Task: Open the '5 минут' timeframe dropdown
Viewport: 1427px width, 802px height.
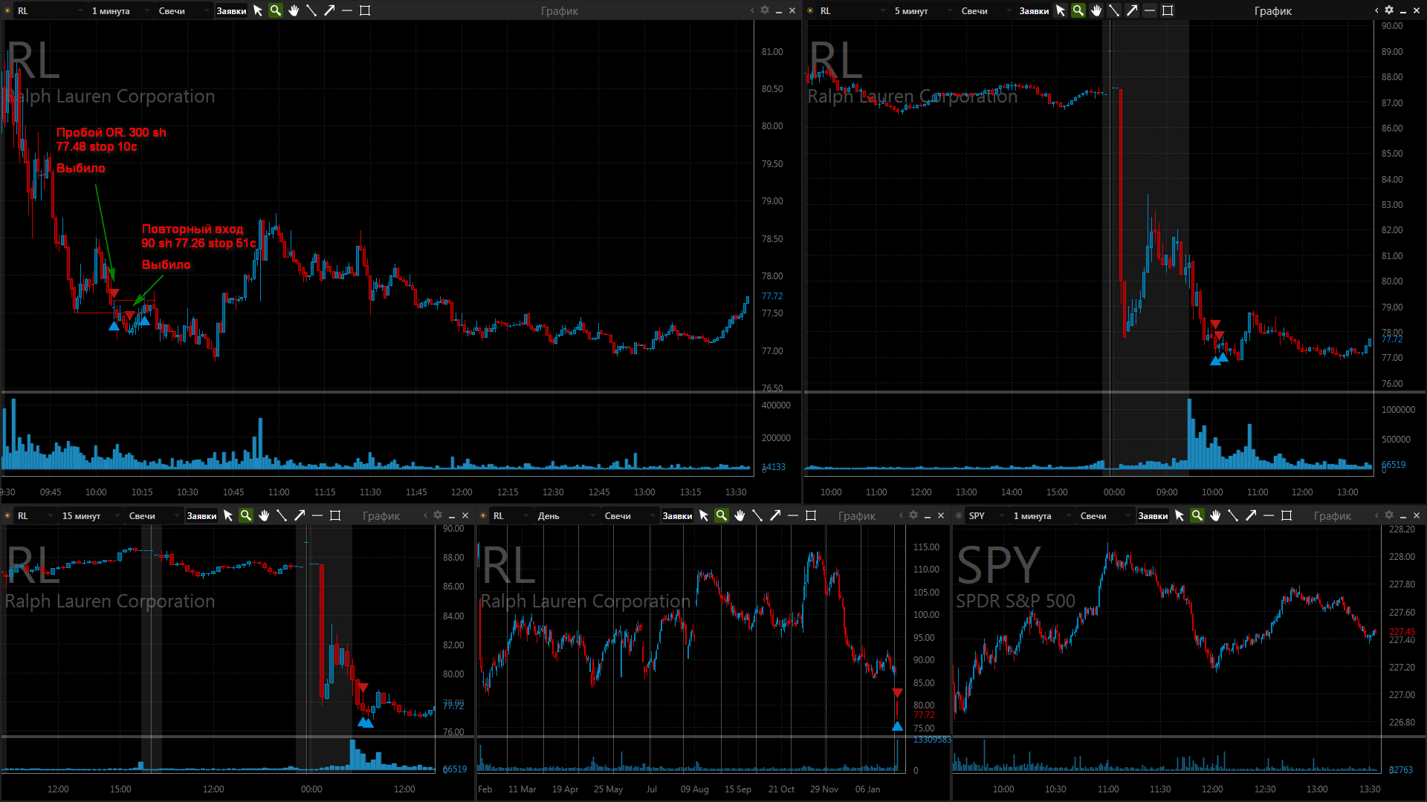Action: [922, 10]
